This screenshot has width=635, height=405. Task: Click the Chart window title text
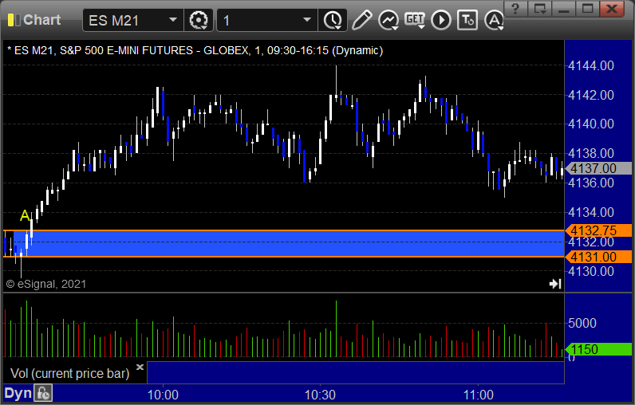pos(41,20)
